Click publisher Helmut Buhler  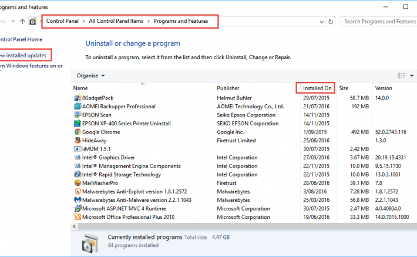(x=234, y=98)
